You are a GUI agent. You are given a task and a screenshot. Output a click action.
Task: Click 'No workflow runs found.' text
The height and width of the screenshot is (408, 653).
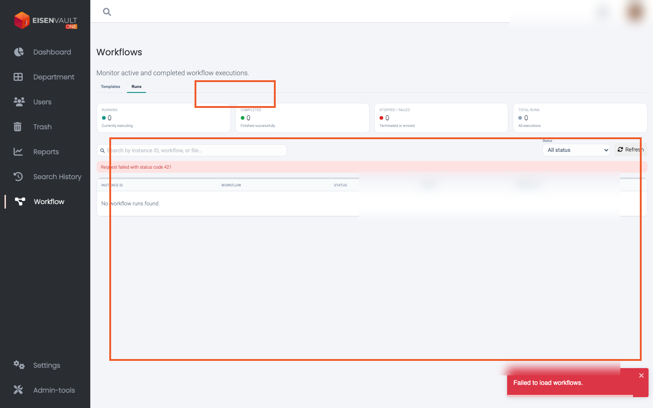(131, 204)
